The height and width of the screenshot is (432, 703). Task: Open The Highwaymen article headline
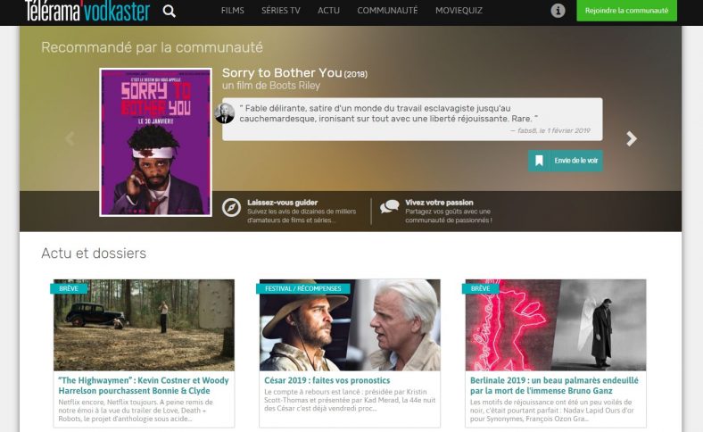pyautogui.click(x=144, y=386)
